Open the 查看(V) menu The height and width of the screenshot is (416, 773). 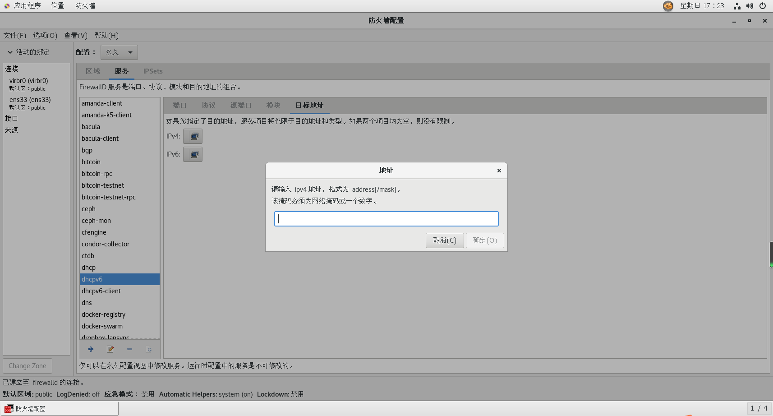(76, 35)
